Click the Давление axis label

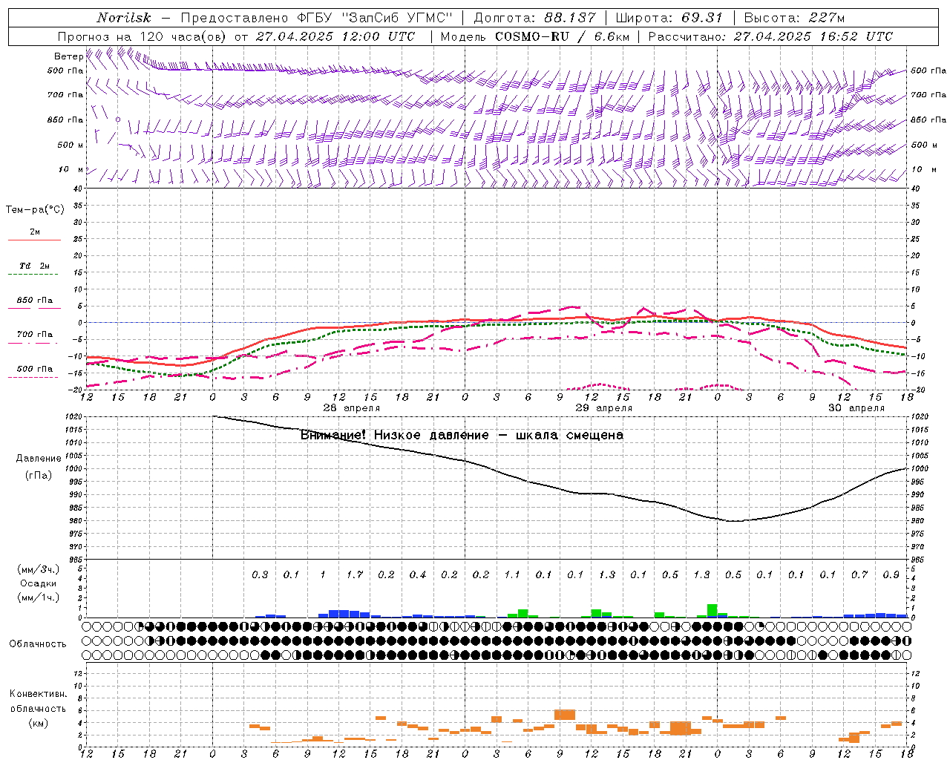point(39,459)
